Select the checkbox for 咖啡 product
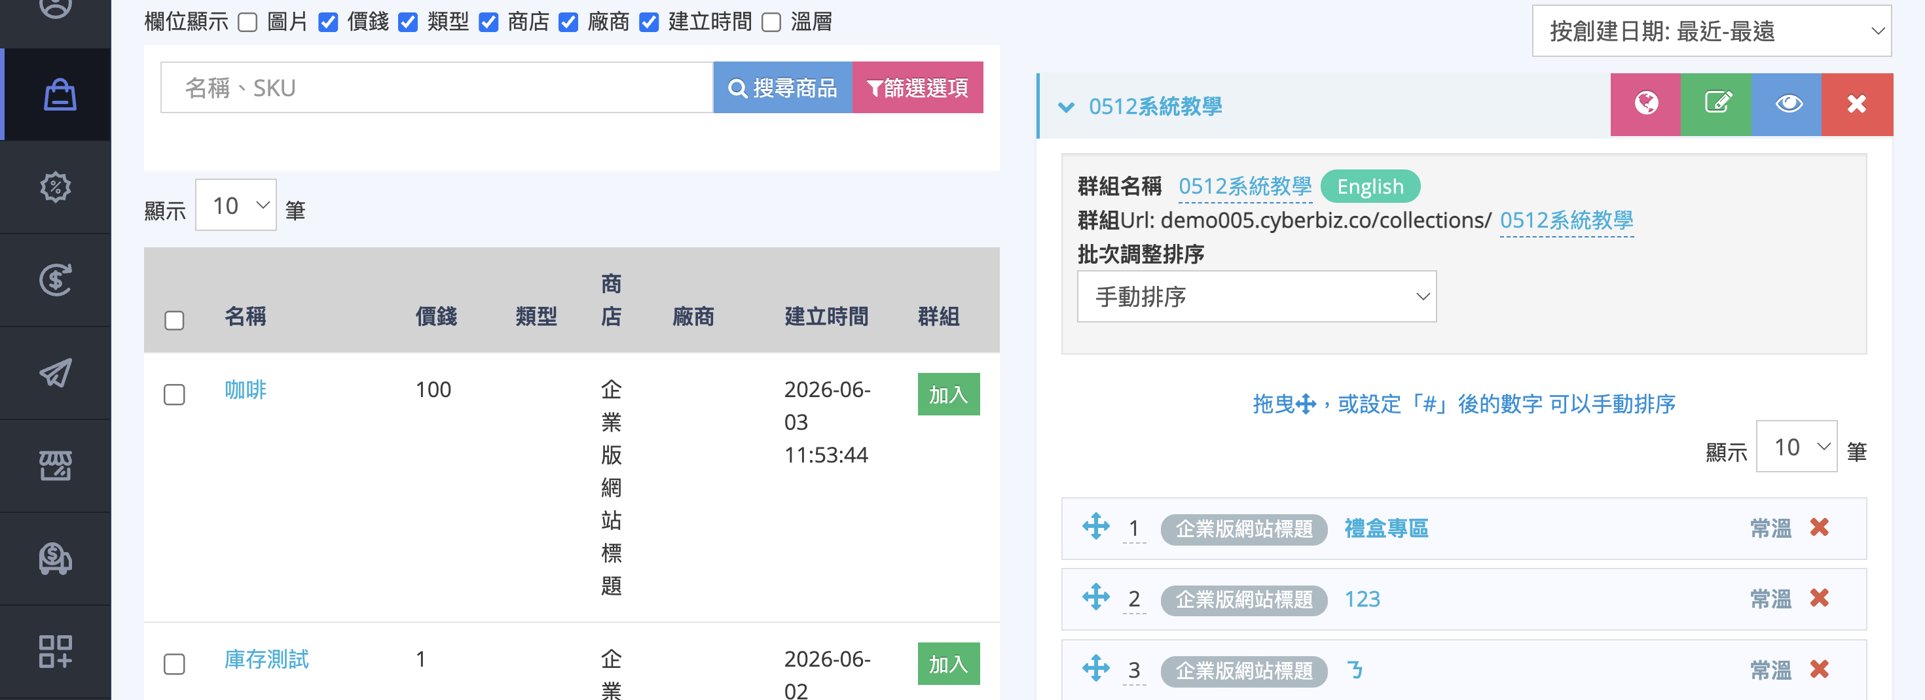This screenshot has height=700, width=1925. tap(174, 394)
